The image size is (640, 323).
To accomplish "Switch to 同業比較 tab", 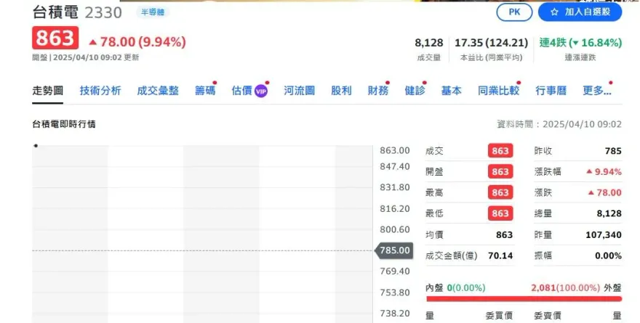I will click(x=498, y=91).
